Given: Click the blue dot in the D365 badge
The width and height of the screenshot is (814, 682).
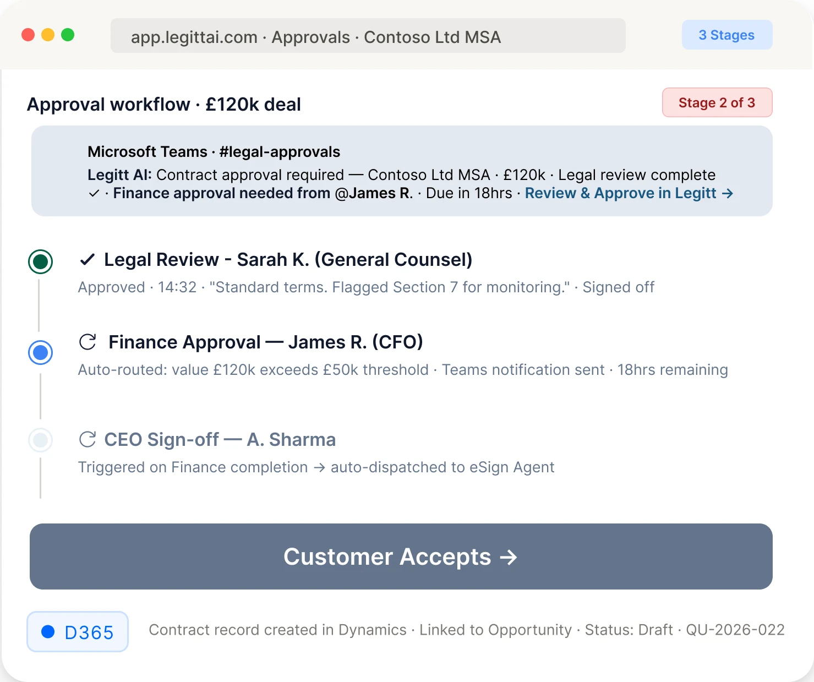Looking at the screenshot, I should pos(48,631).
